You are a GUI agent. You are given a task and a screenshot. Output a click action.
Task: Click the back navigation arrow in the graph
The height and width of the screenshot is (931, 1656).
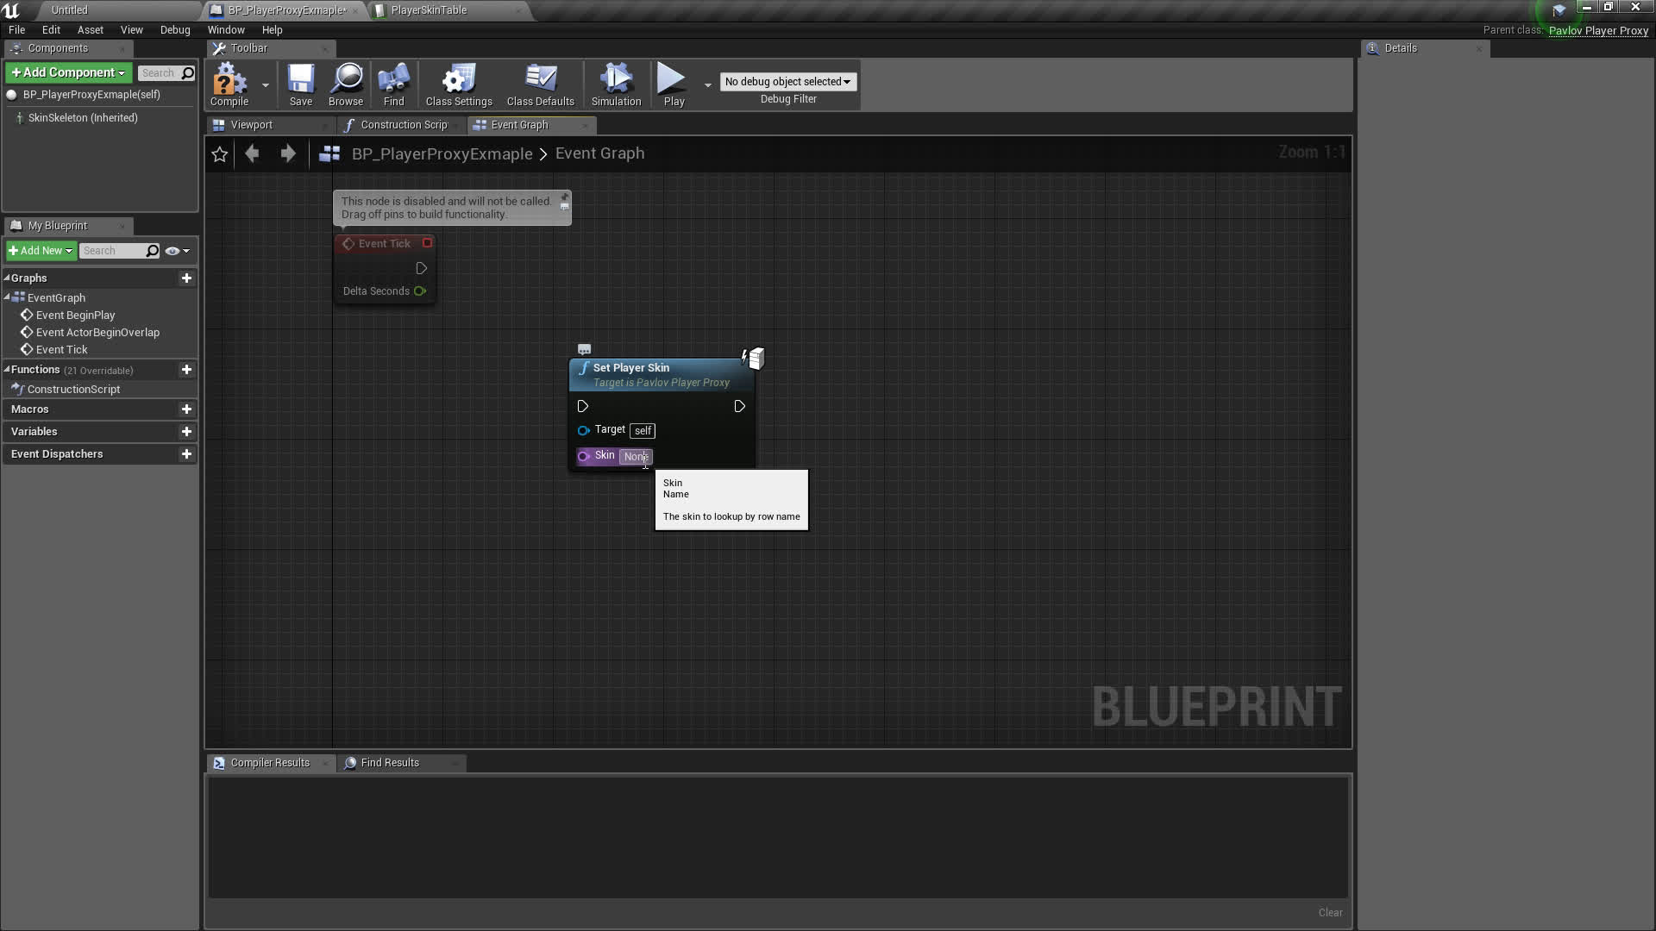252,153
